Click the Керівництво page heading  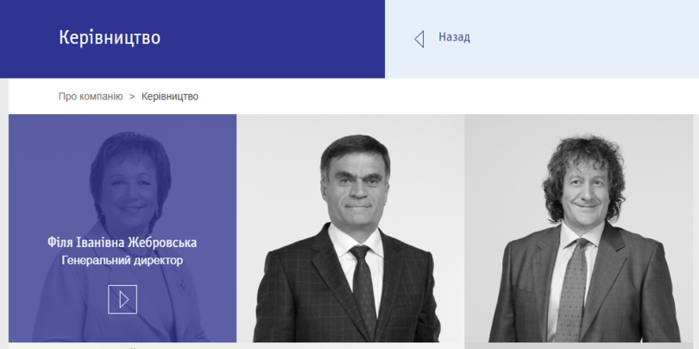tap(110, 37)
